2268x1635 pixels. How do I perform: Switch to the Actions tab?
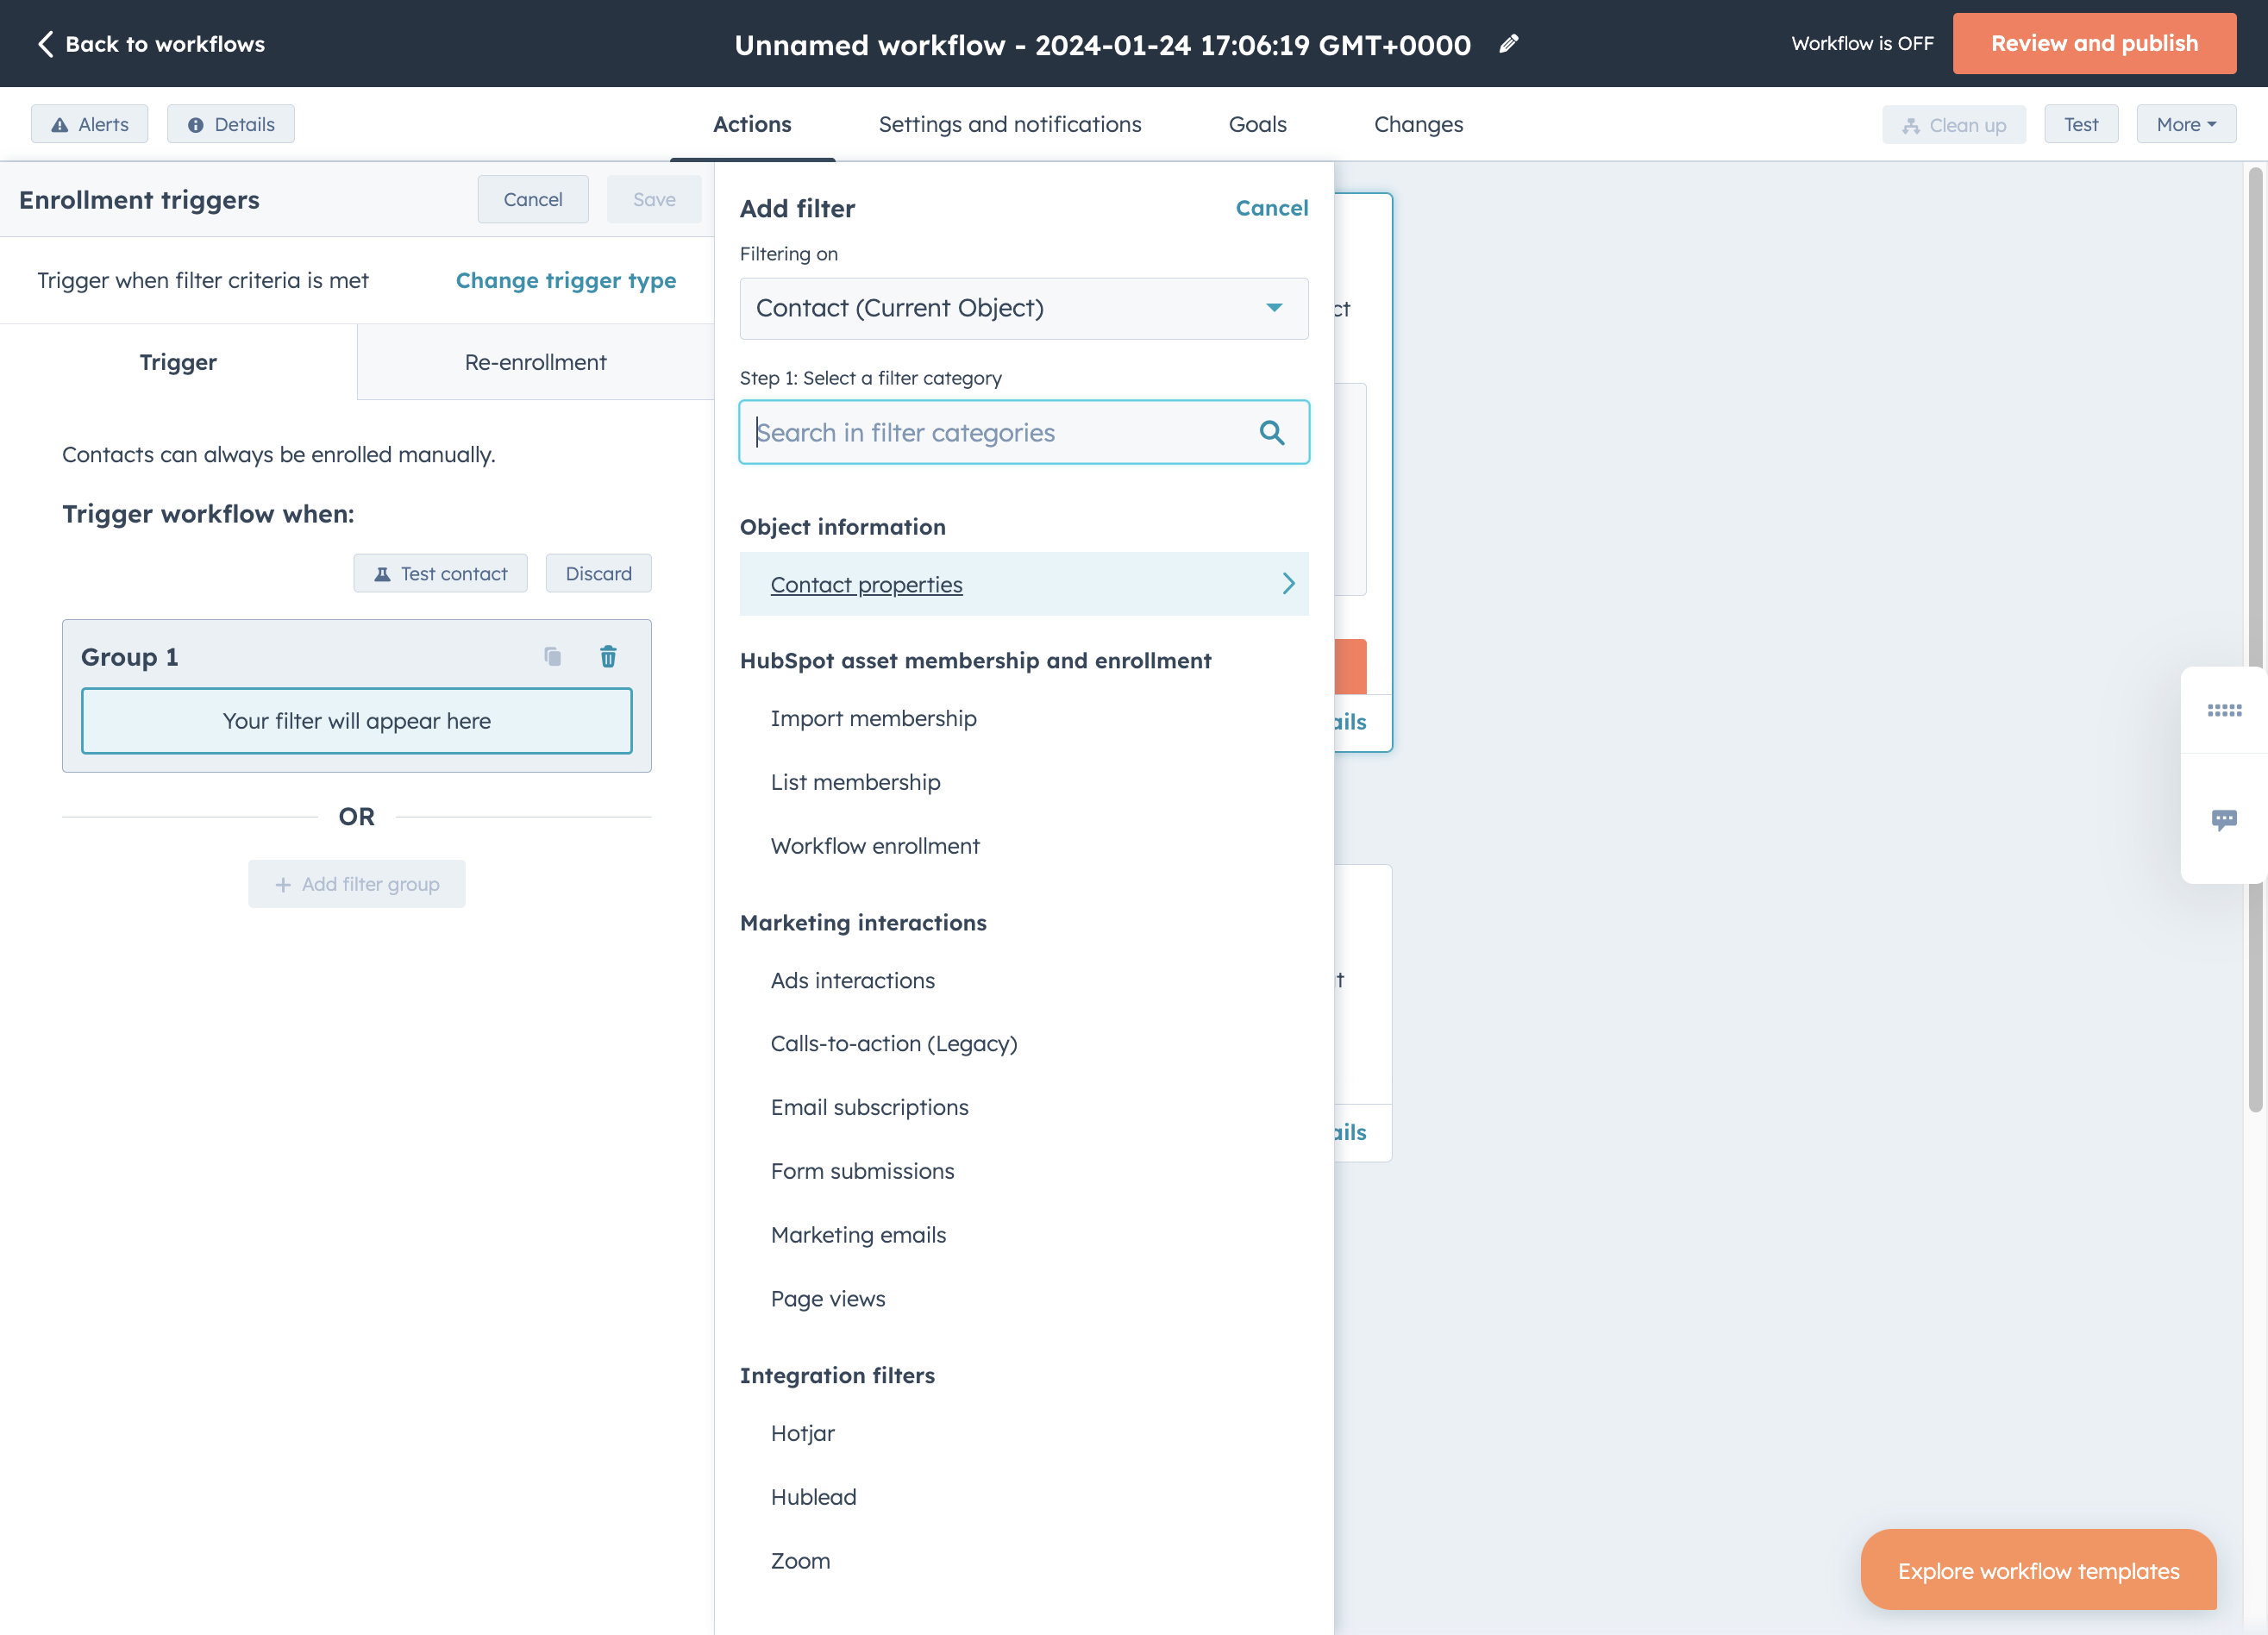752,124
